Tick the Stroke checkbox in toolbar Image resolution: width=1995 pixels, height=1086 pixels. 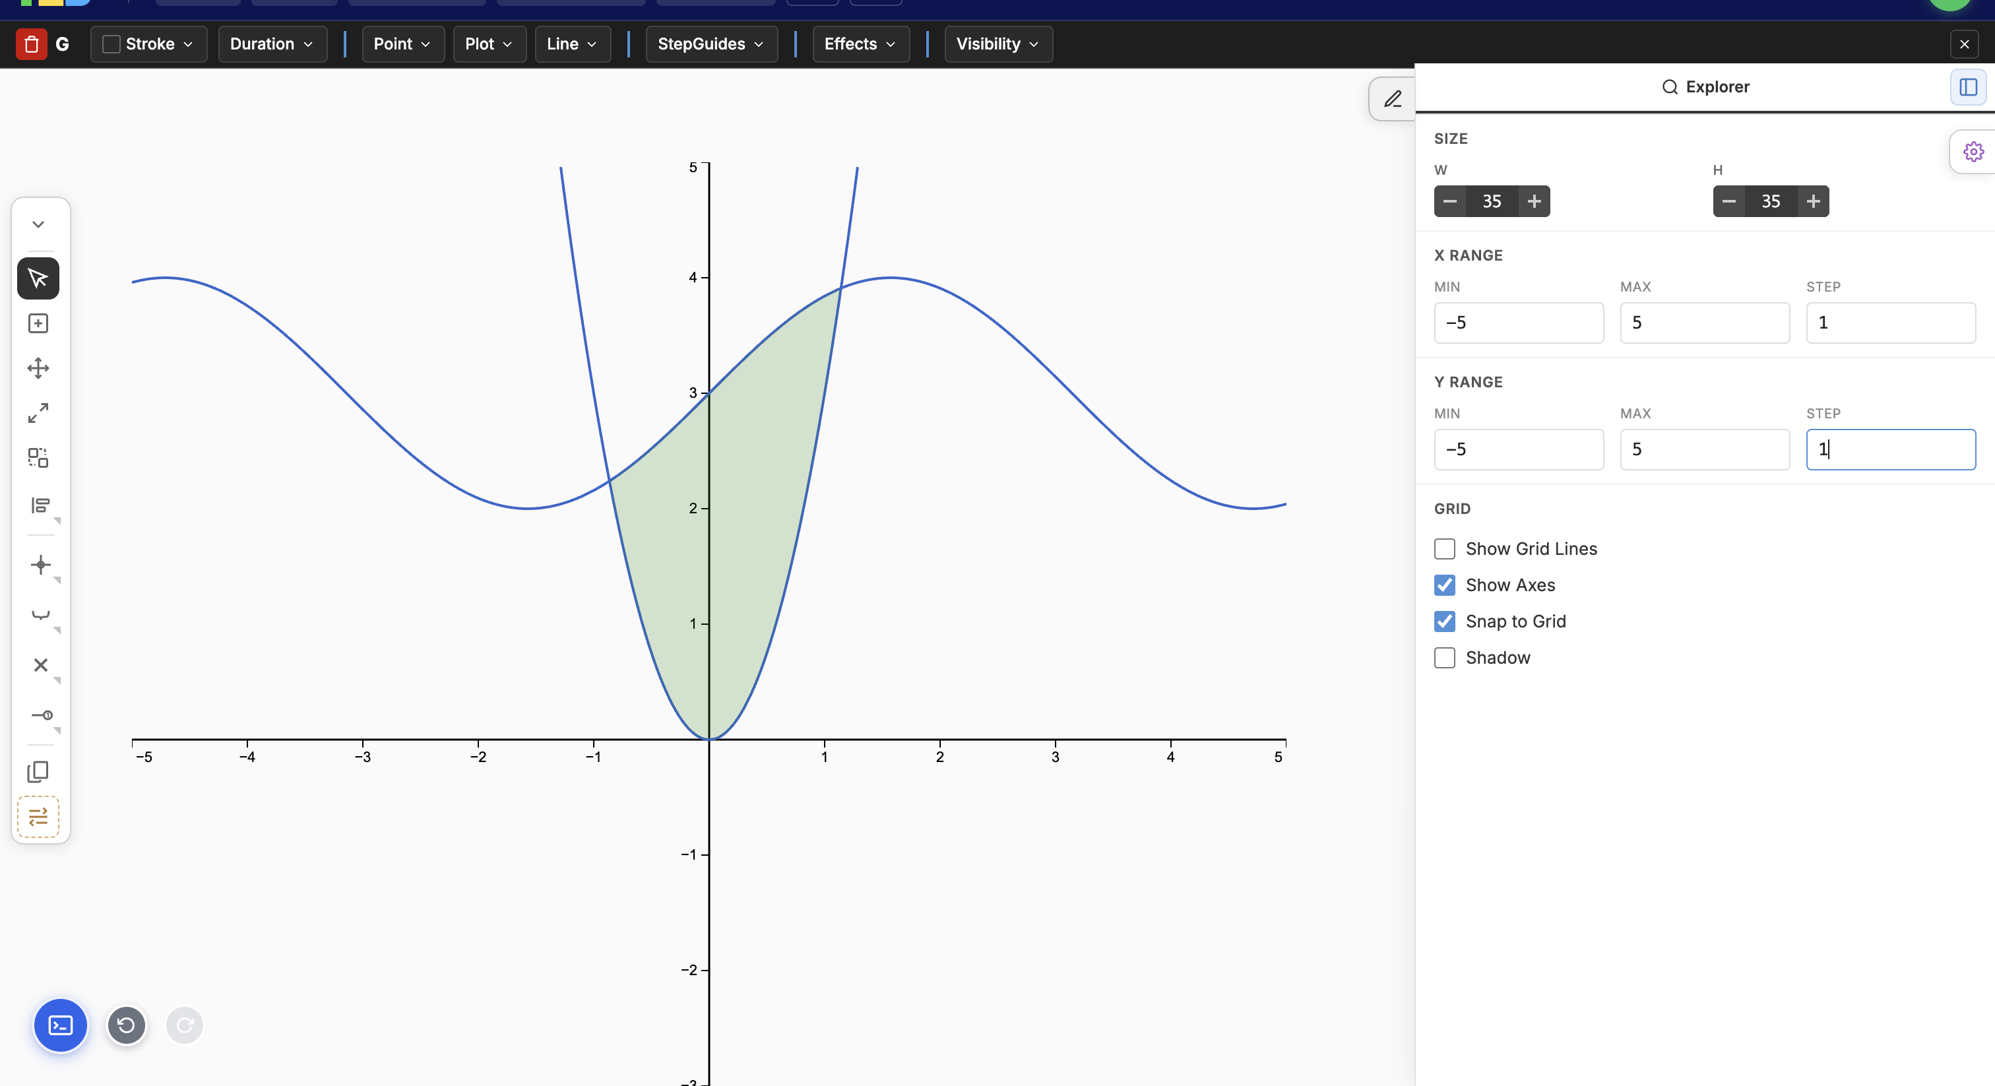point(111,44)
